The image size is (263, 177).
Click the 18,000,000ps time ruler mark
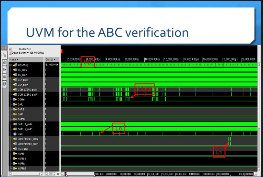point(230,59)
